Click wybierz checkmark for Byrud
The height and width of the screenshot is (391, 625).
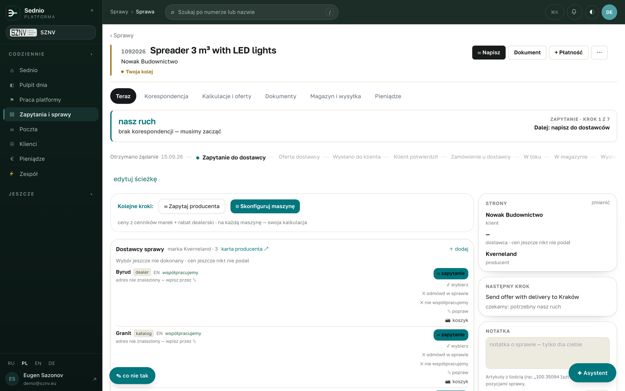(457, 285)
